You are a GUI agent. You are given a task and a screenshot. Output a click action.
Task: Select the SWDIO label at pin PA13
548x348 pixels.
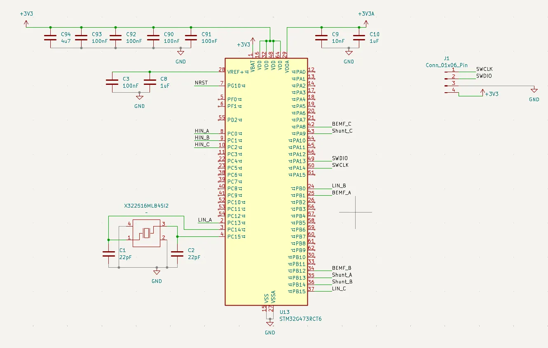point(340,158)
